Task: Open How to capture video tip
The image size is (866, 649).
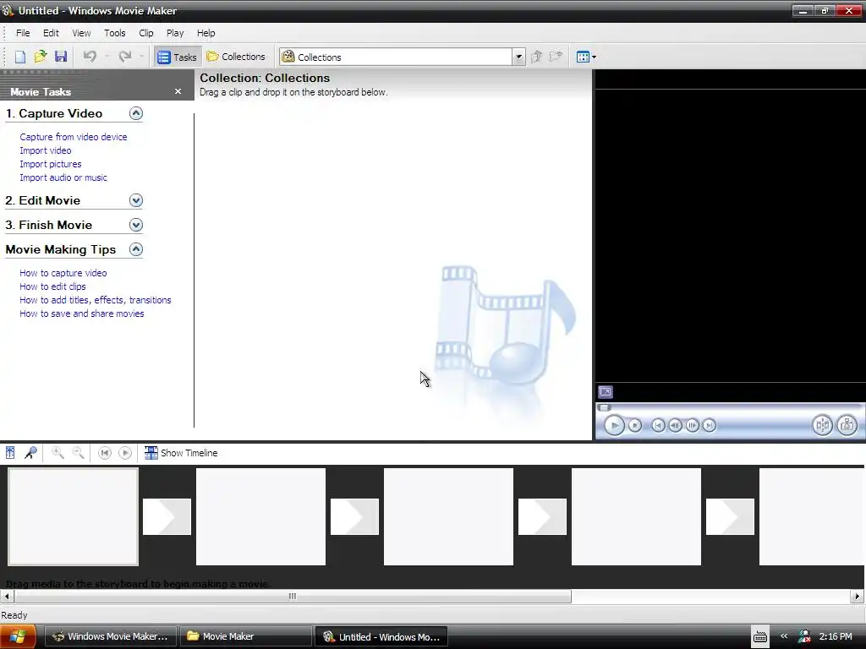Action: click(x=63, y=273)
